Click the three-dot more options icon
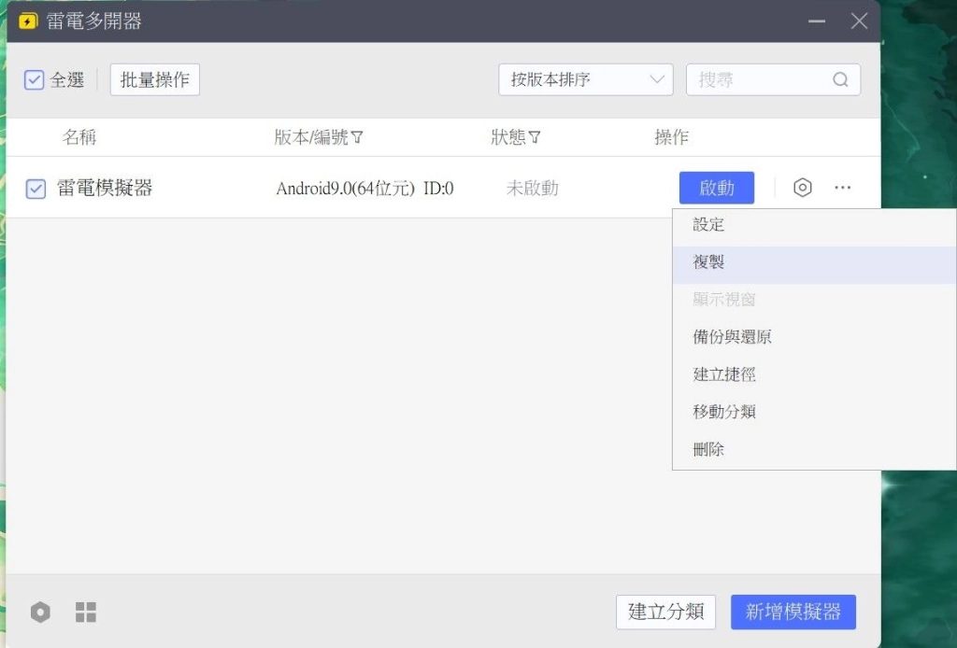The image size is (957, 648). [x=842, y=188]
